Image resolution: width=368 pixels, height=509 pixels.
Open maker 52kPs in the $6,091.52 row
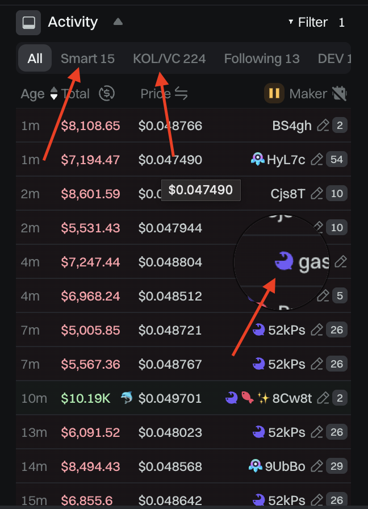point(287,432)
